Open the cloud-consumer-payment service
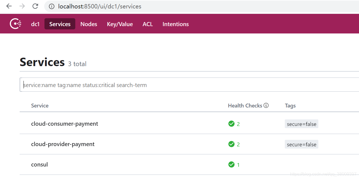The width and height of the screenshot is (359, 179). (65, 124)
